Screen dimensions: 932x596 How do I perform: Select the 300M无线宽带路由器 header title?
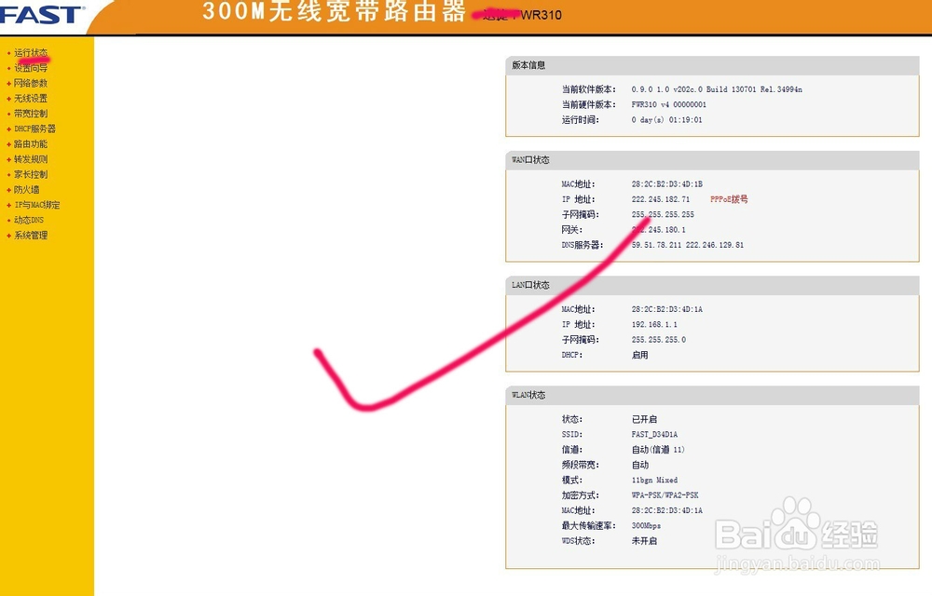click(x=334, y=11)
